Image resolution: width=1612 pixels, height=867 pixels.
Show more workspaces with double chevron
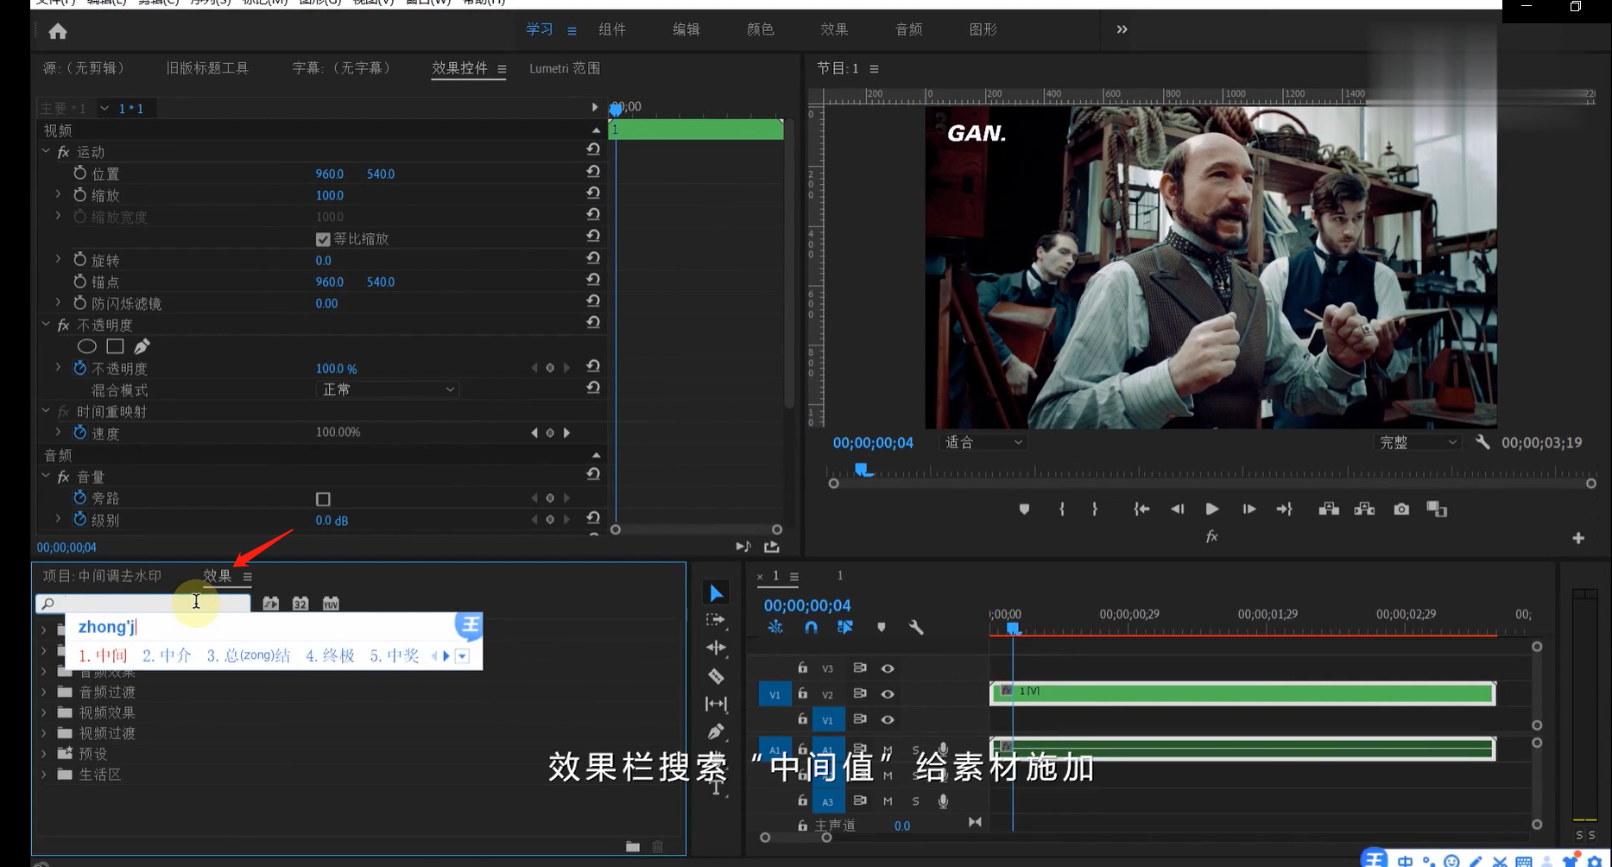tap(1122, 29)
